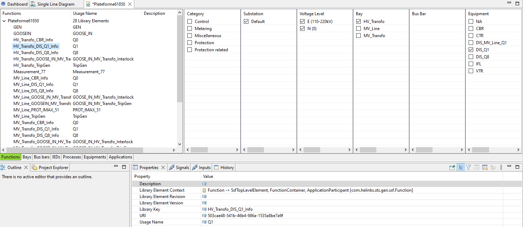Select the tree view icon in Properties toolbar
The width and height of the screenshot is (523, 227).
click(460, 167)
